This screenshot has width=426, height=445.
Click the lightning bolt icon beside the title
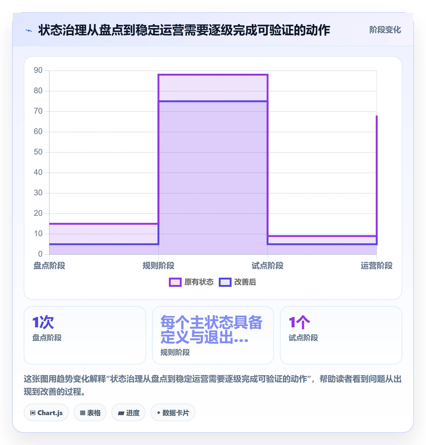pyautogui.click(x=29, y=30)
